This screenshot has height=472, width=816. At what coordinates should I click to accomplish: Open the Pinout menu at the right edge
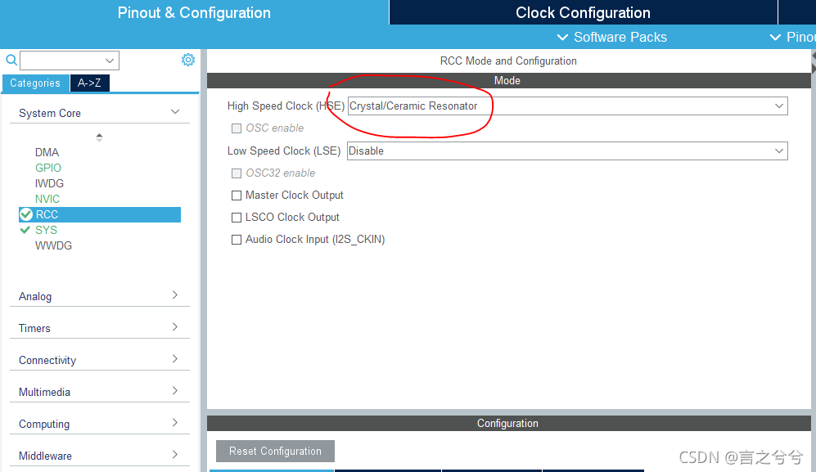click(x=792, y=37)
